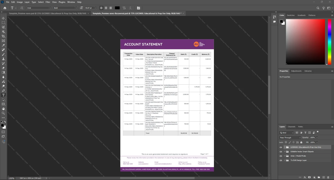
Task: Hide the Actor / Model Photo layer group
Action: pyautogui.click(x=281, y=156)
